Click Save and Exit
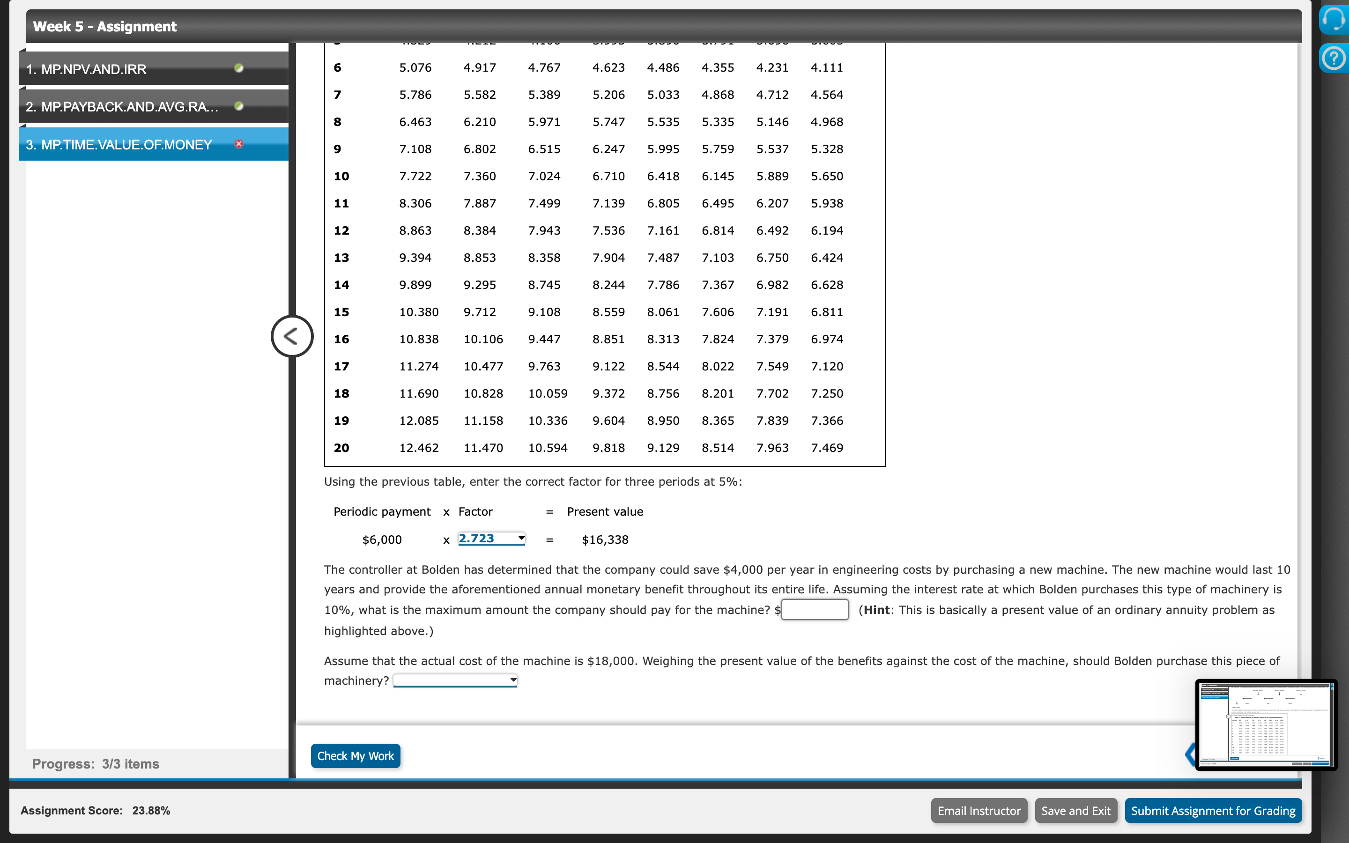The width and height of the screenshot is (1349, 843). (x=1075, y=810)
